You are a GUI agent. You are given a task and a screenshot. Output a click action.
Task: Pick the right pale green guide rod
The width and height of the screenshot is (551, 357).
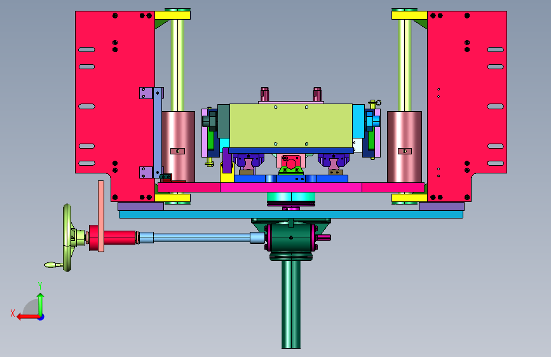click(x=405, y=65)
